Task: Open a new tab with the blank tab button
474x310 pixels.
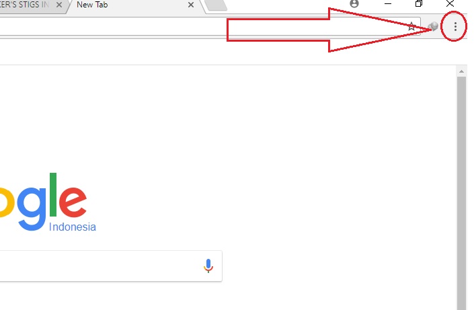Action: (x=216, y=5)
